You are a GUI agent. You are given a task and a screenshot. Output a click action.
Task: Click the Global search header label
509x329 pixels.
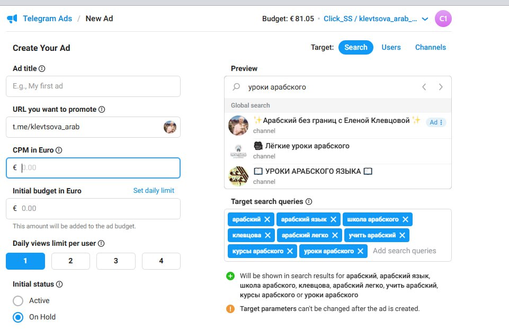click(251, 105)
